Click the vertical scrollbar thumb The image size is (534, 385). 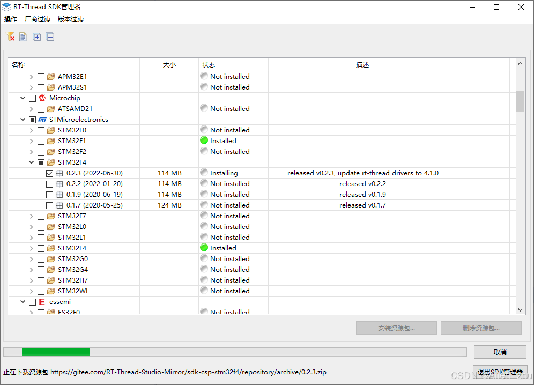point(520,101)
